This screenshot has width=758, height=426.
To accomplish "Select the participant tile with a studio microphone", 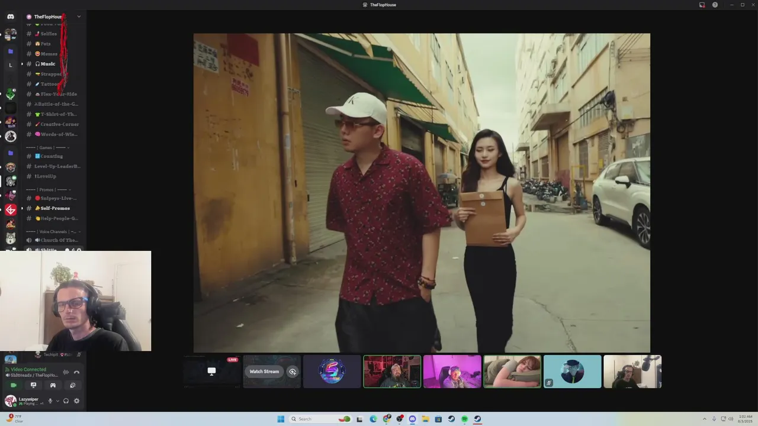I will (x=632, y=372).
